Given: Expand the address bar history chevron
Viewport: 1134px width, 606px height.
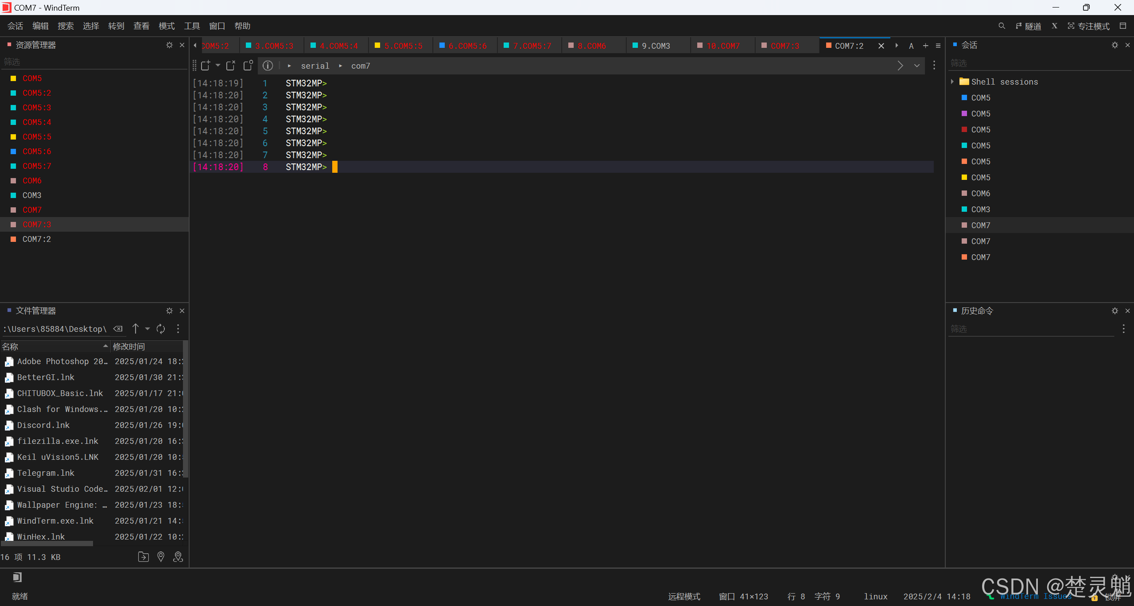Looking at the screenshot, I should (917, 66).
